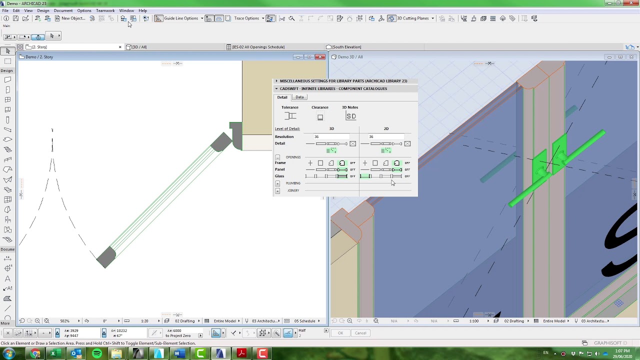Image resolution: width=640 pixels, height=360 pixels.
Task: Click the Tolerance icon
Action: click(x=290, y=116)
